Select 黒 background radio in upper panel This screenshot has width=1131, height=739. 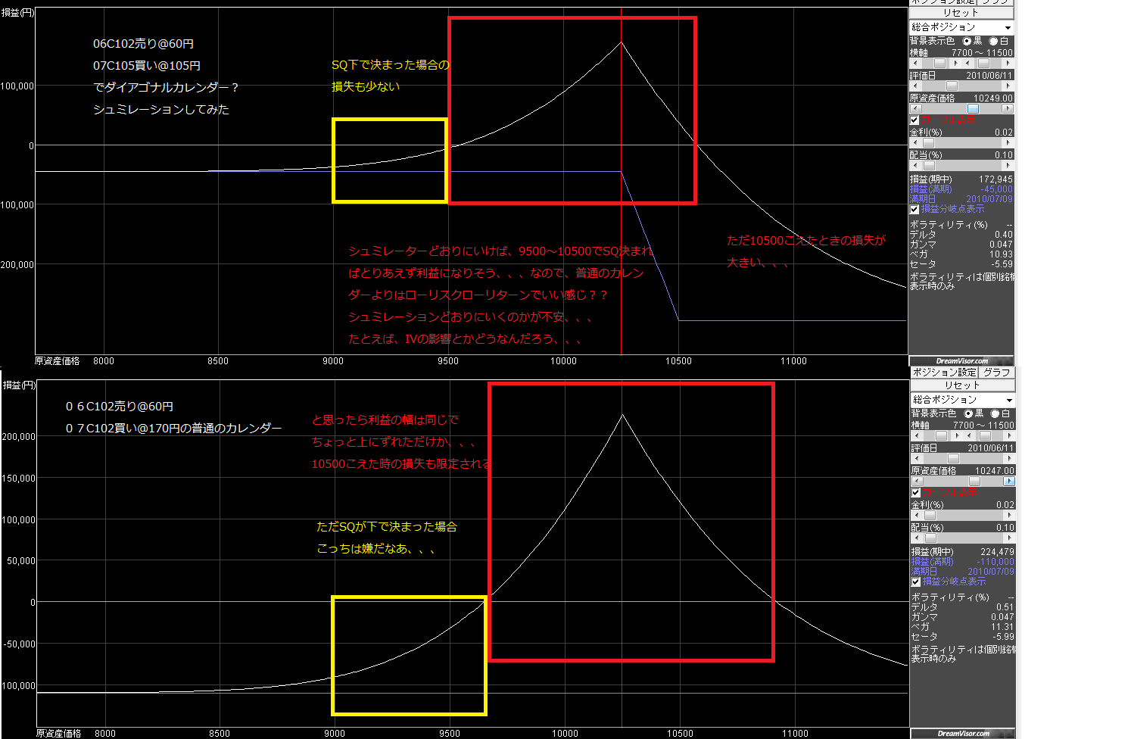pyautogui.click(x=967, y=42)
